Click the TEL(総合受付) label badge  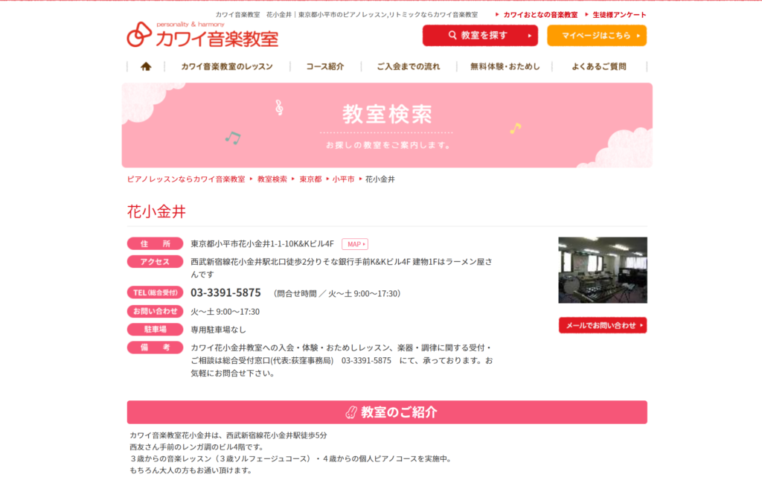[155, 292]
